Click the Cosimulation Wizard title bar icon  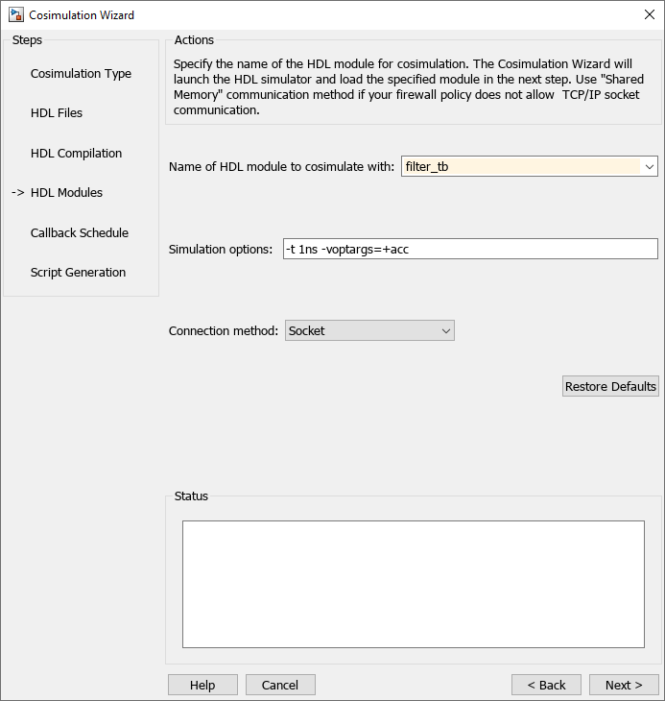click(x=15, y=14)
